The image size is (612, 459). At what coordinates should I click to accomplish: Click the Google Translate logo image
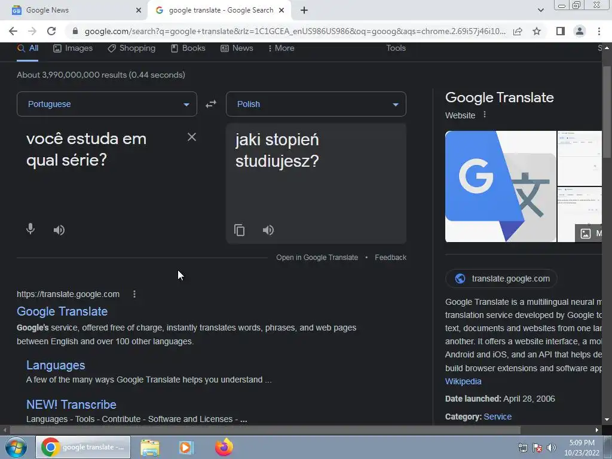tap(501, 186)
